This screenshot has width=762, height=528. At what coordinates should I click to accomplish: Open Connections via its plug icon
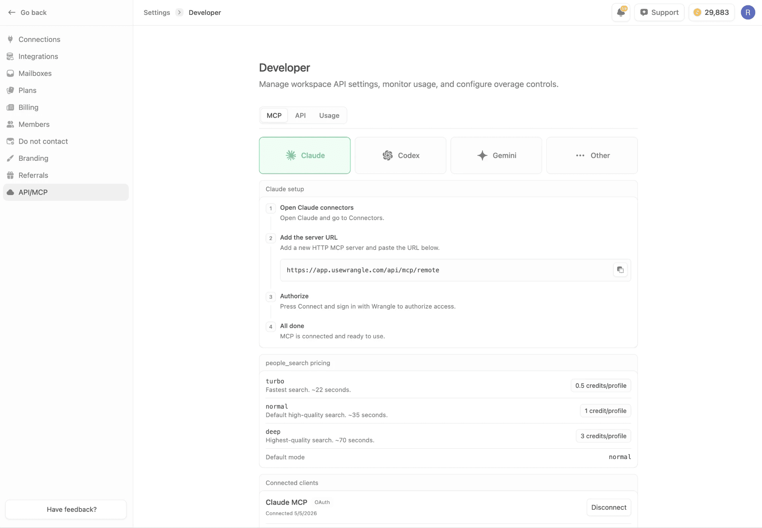pyautogui.click(x=10, y=39)
